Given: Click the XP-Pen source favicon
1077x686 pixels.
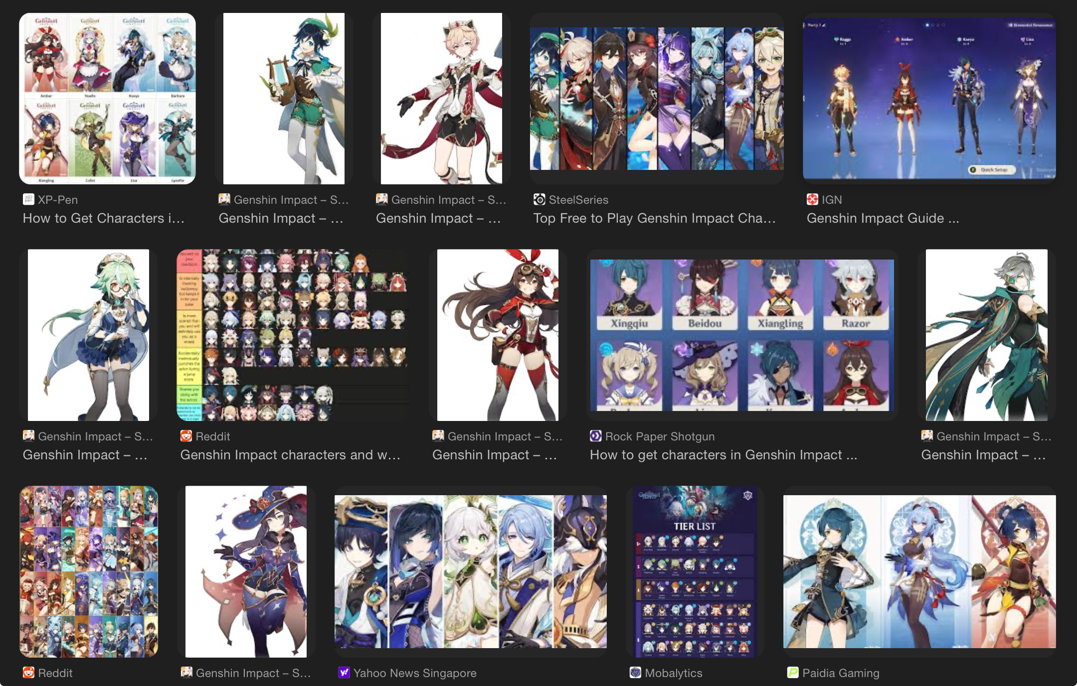Looking at the screenshot, I should (x=28, y=200).
